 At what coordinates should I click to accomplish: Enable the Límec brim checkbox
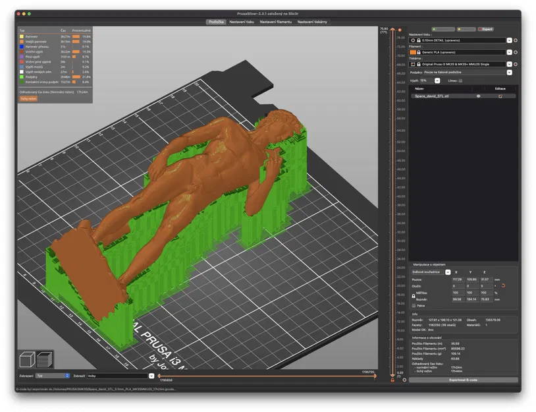click(x=460, y=81)
